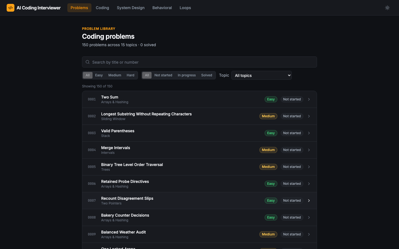Screen dimensions: 399x249
Task: Switch to the Loops tab
Action: 185,8
